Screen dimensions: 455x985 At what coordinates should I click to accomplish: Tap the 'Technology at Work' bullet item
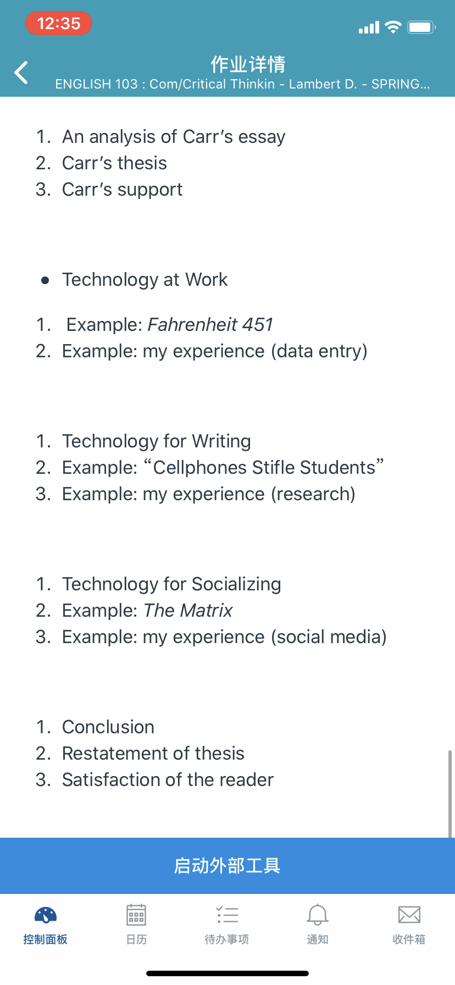click(x=145, y=280)
